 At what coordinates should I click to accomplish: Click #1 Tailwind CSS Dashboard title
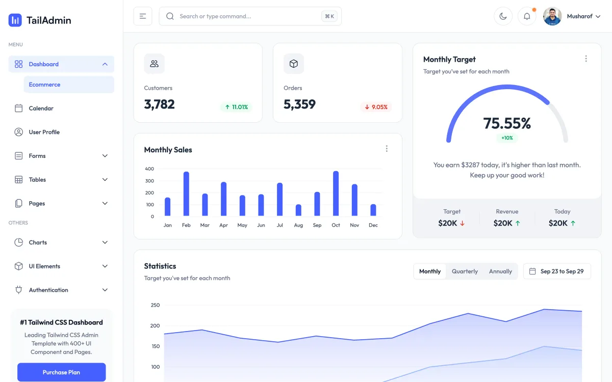tap(61, 322)
